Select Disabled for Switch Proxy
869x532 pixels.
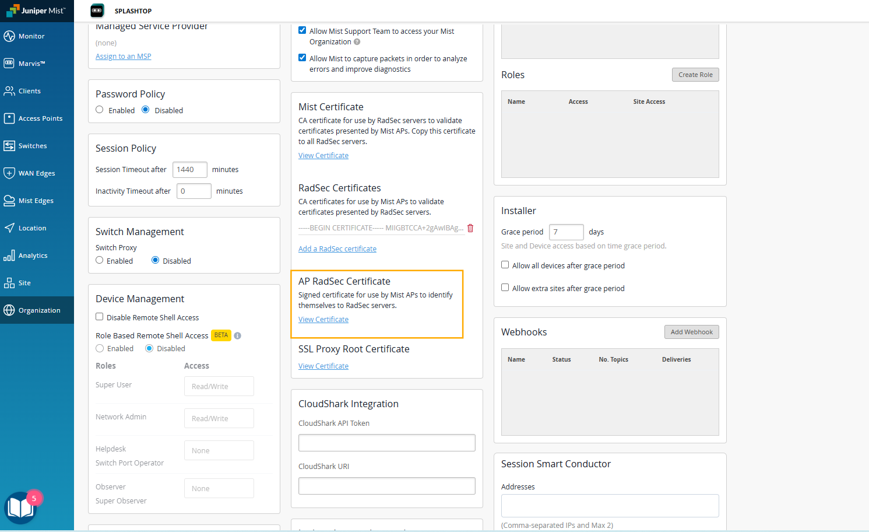click(x=156, y=260)
